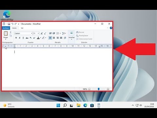The height and width of the screenshot is (118, 157).
Task: Open the paragraph settings dialog icon
Action: tap(65, 38)
